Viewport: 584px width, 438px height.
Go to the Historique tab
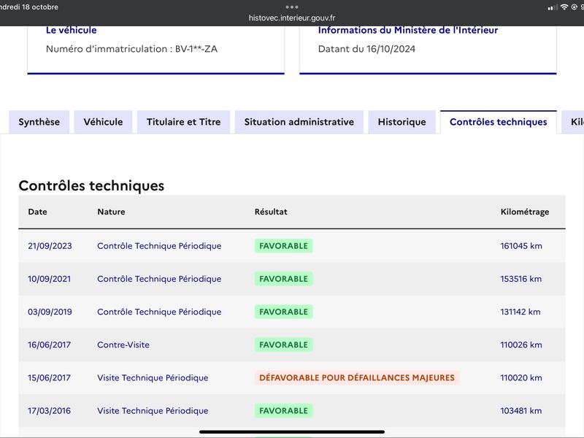click(x=402, y=122)
